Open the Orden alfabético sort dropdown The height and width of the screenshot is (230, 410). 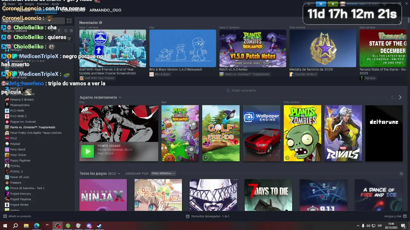pos(163,173)
